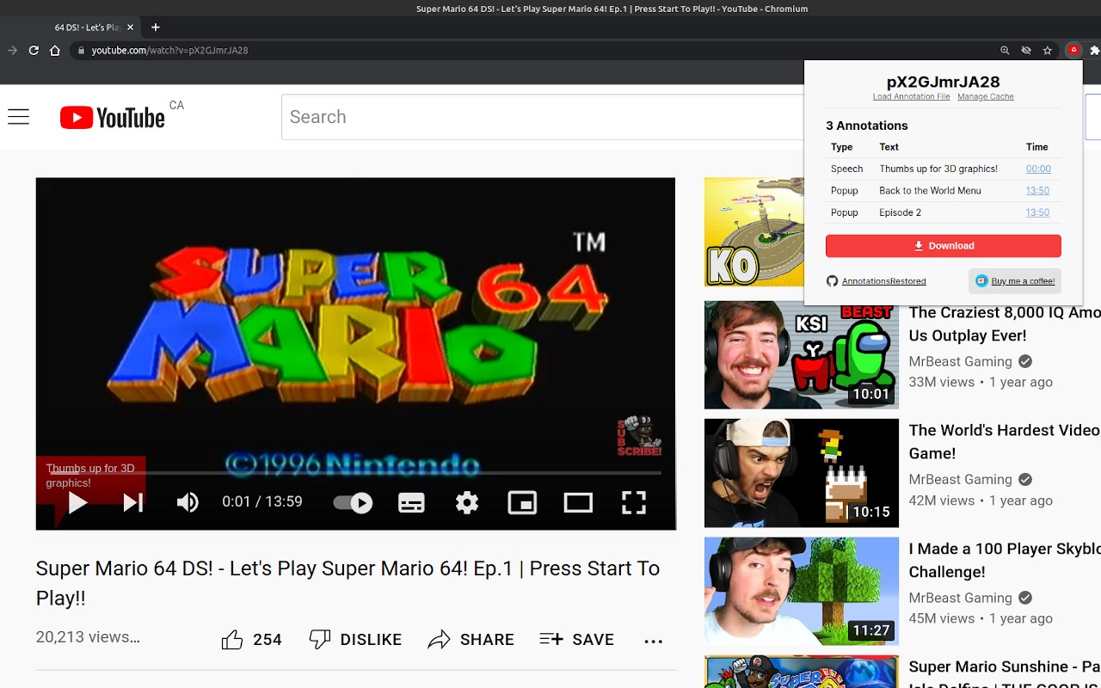Like the video with thumbs up
The height and width of the screenshot is (688, 1101).
click(x=251, y=639)
